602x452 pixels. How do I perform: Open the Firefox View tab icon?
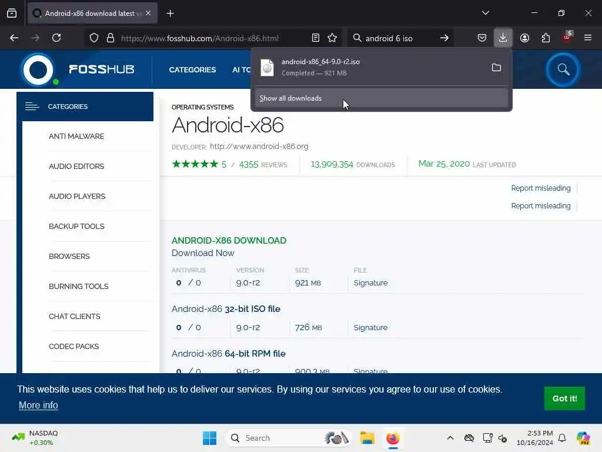(12, 13)
